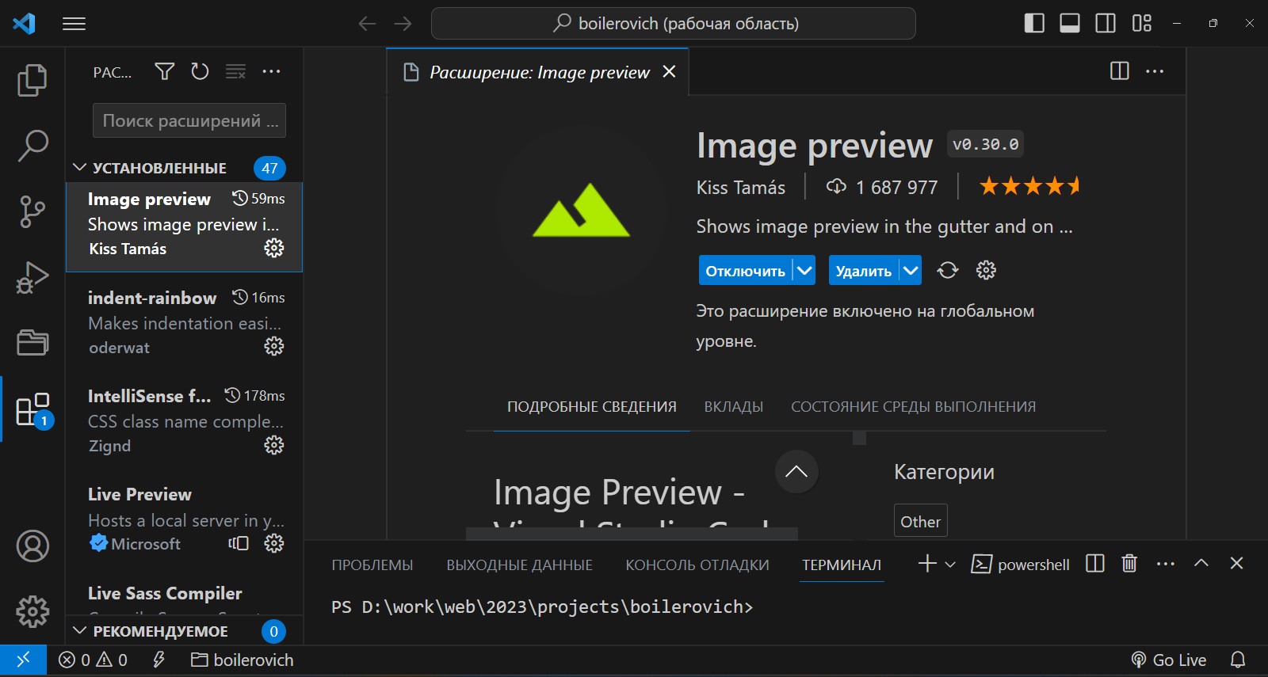Click the Удалить button
The width and height of the screenshot is (1268, 677).
(864, 271)
